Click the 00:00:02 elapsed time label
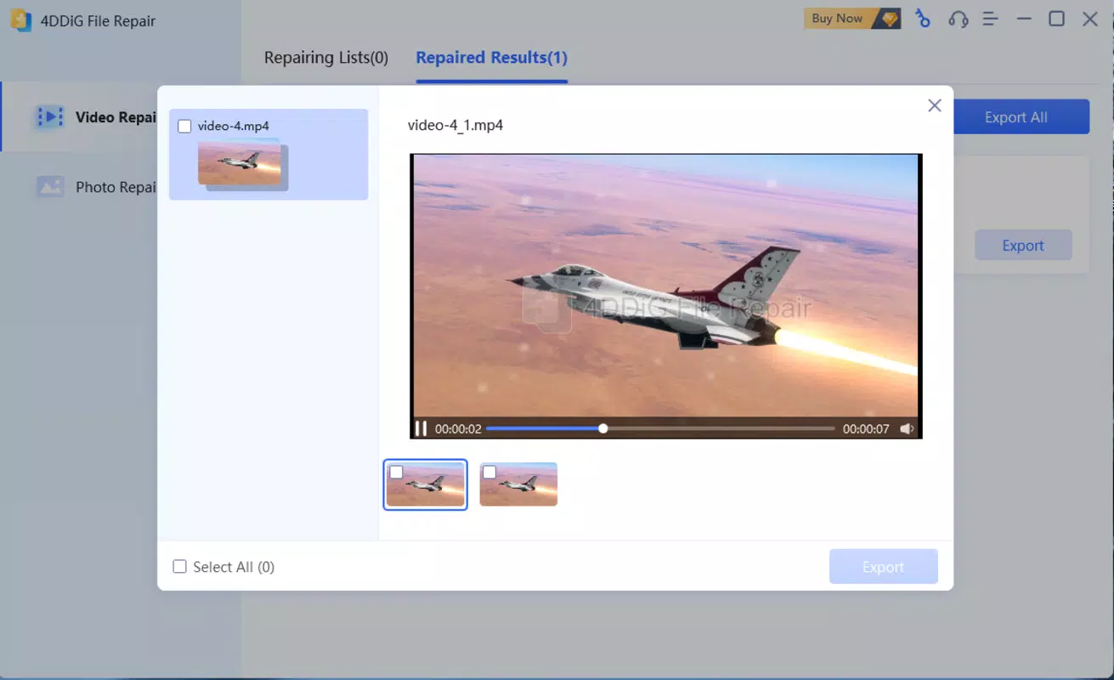This screenshot has height=680, width=1114. point(458,429)
